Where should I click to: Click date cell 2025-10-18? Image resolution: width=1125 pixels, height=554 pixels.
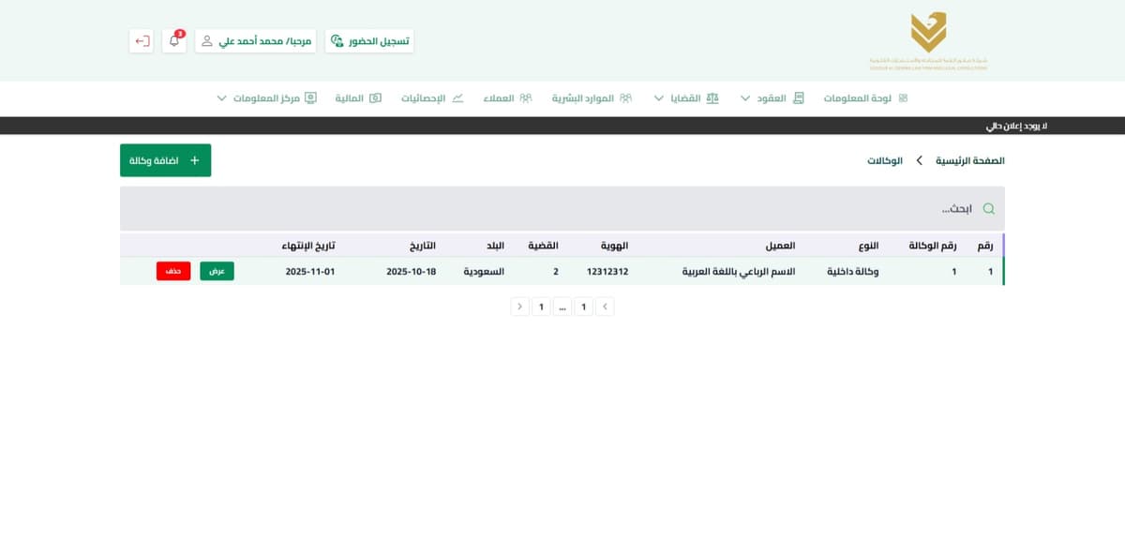[412, 272]
